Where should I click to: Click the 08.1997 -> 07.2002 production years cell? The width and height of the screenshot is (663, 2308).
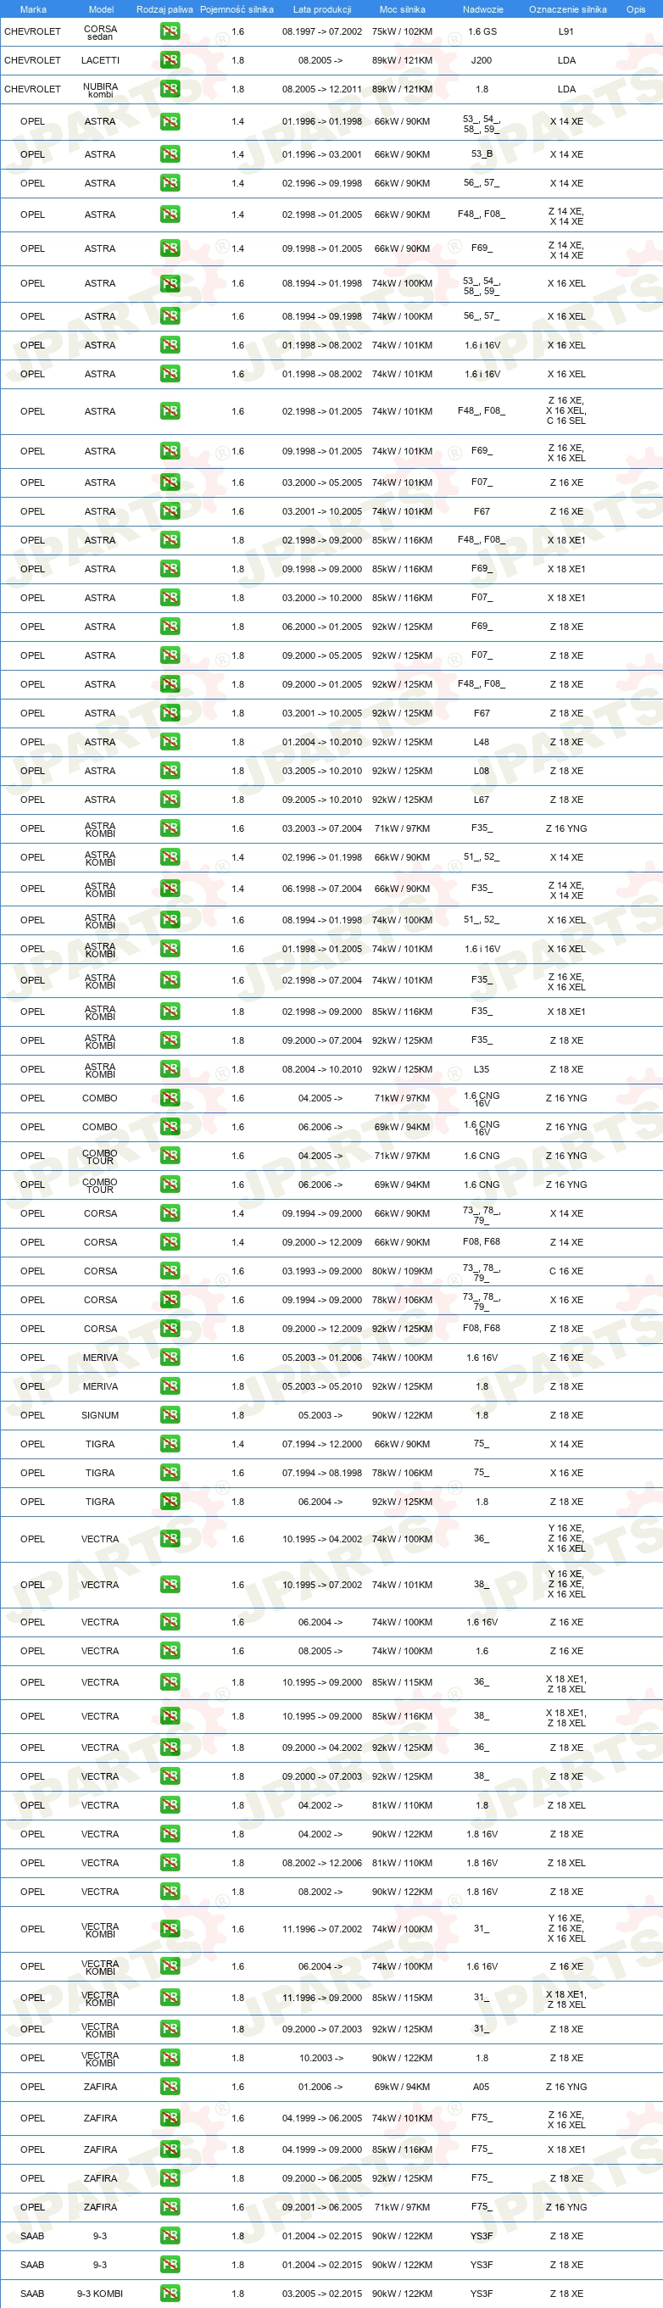pos(322,31)
